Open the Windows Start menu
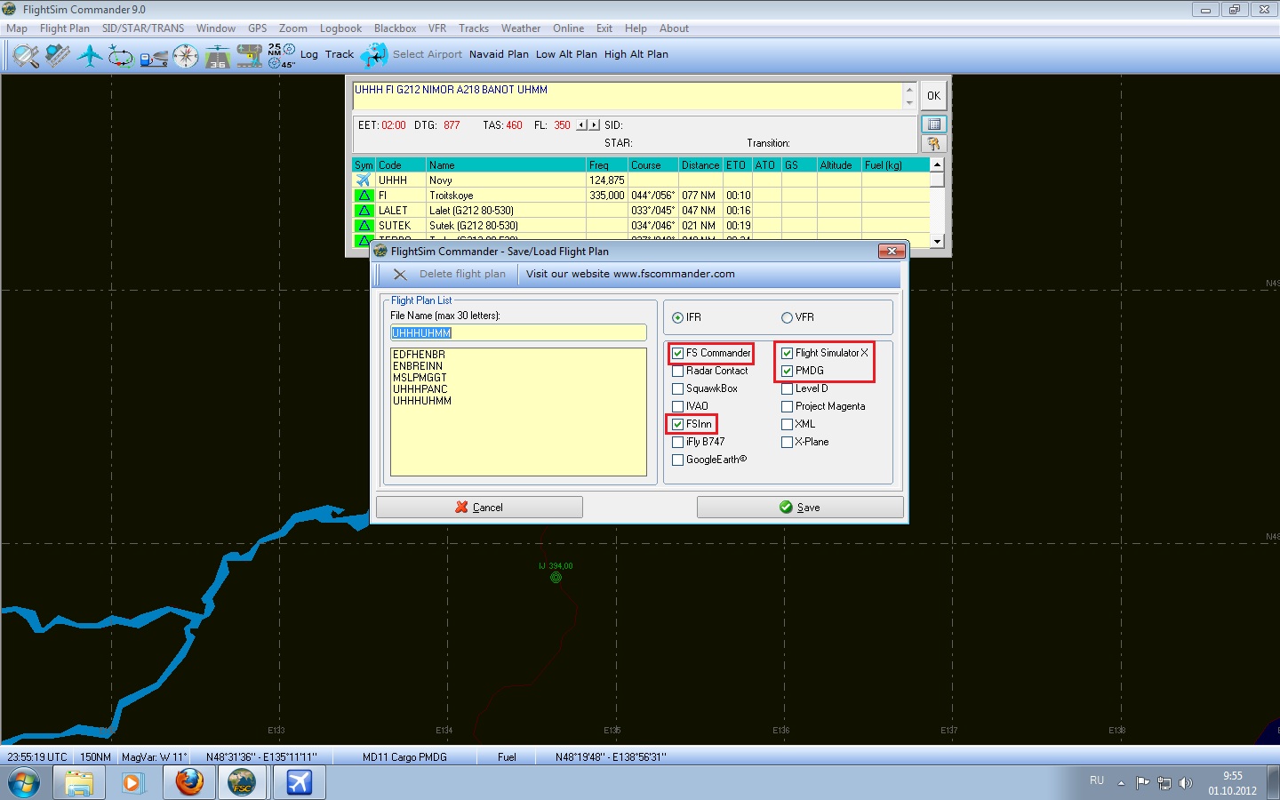Image resolution: width=1280 pixels, height=800 pixels. (x=24, y=783)
